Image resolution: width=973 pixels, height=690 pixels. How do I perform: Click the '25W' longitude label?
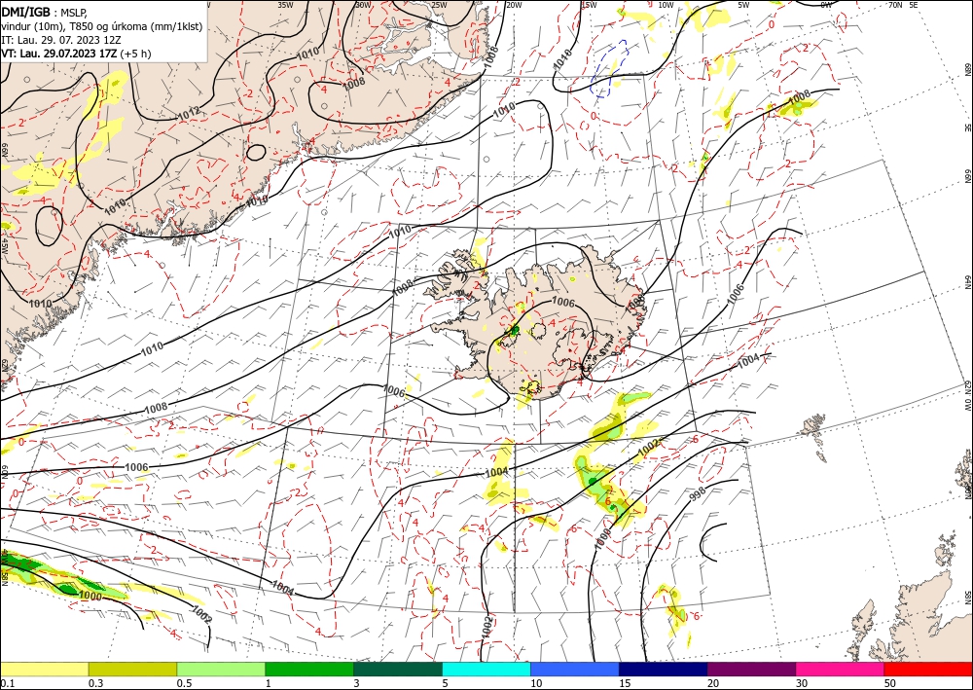(x=439, y=5)
